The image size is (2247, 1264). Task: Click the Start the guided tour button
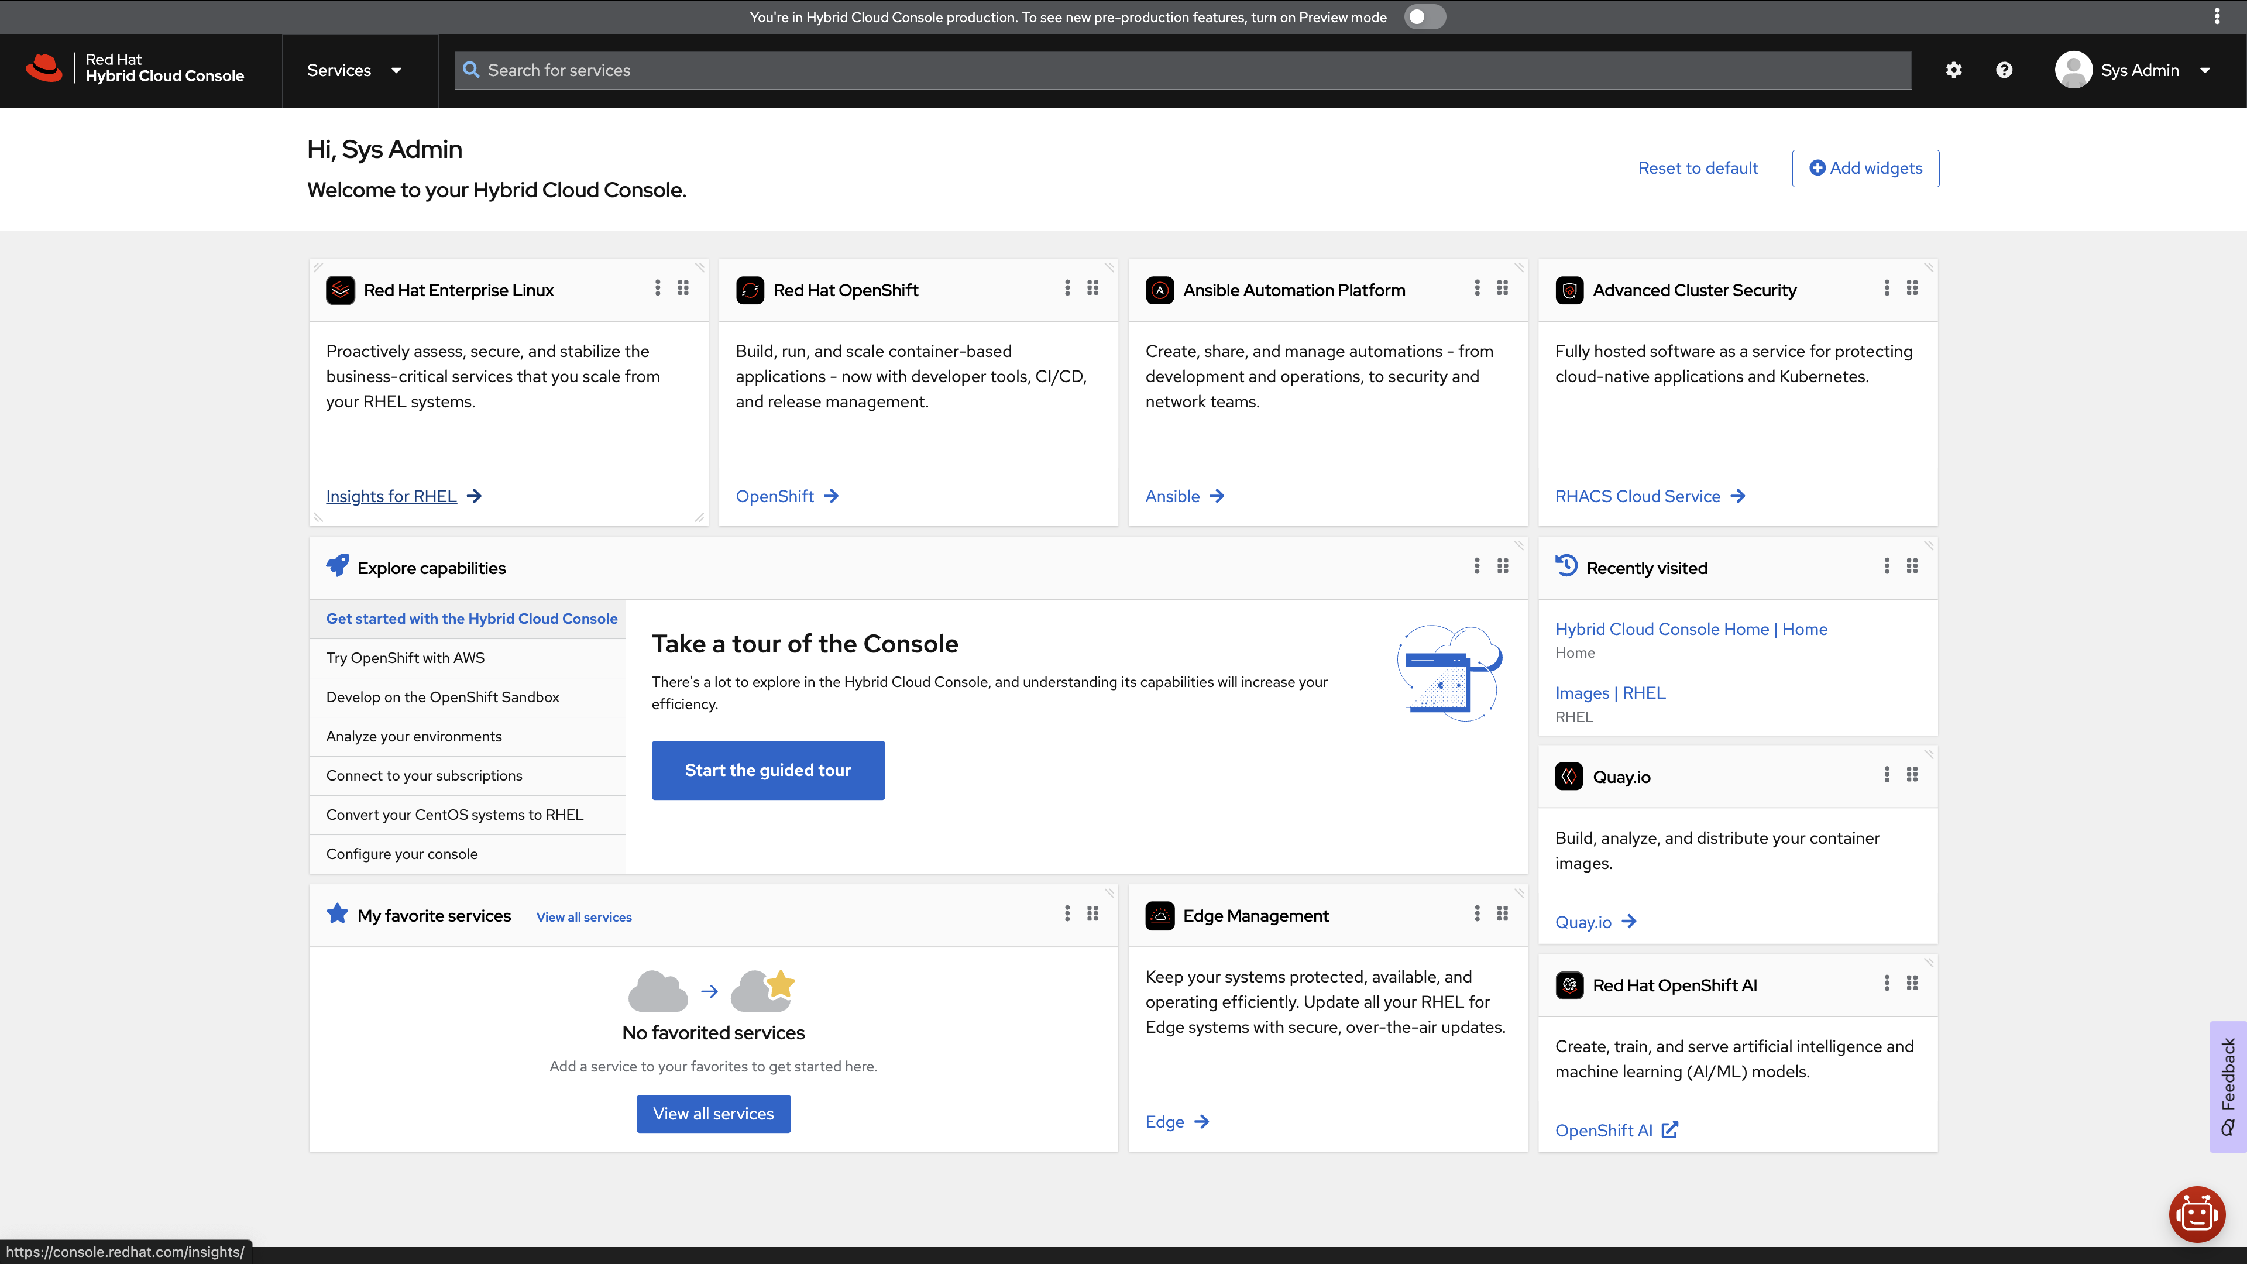click(767, 768)
